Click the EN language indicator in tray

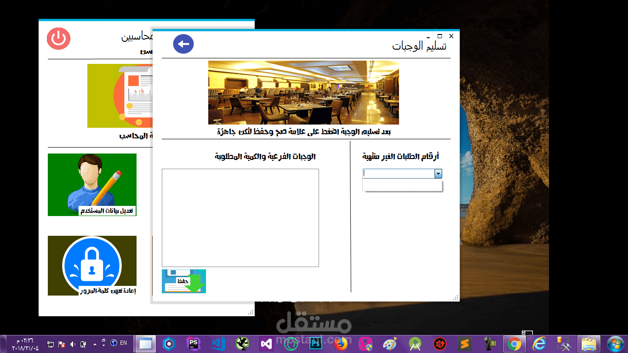click(124, 343)
